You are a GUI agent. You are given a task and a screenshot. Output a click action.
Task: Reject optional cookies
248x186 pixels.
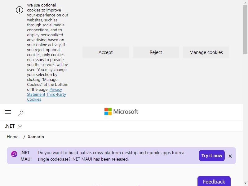click(156, 52)
